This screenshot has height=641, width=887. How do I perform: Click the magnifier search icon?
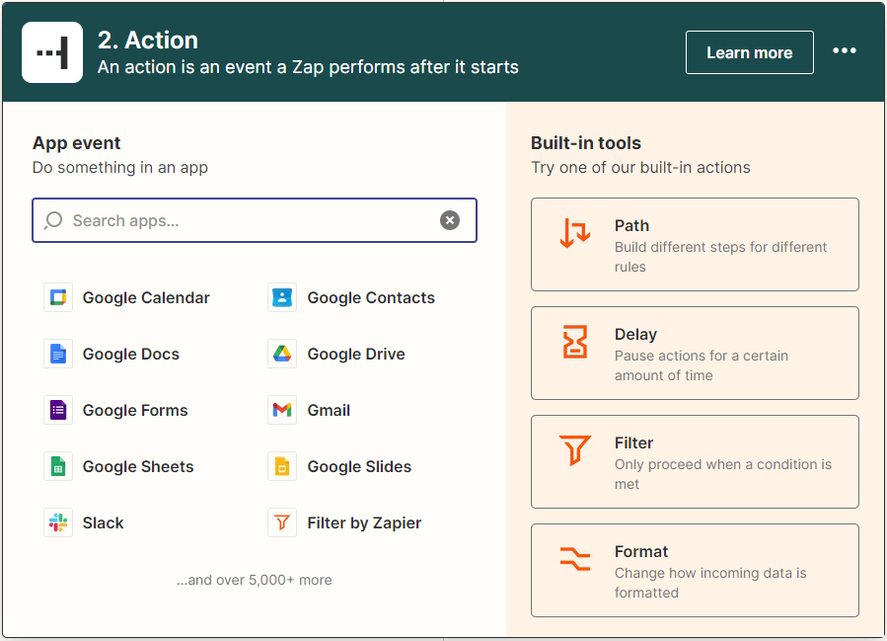pyautogui.click(x=53, y=220)
